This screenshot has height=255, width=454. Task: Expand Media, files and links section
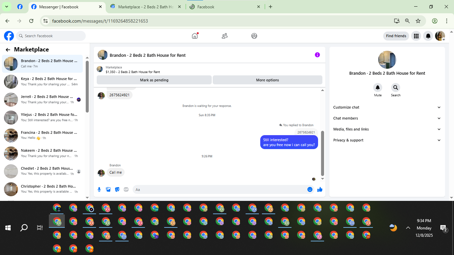pyautogui.click(x=387, y=129)
